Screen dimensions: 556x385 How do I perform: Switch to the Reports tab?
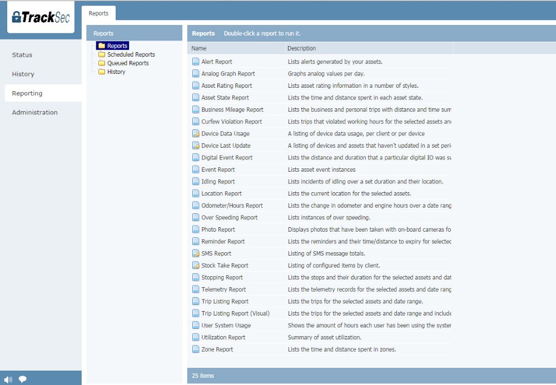point(98,13)
